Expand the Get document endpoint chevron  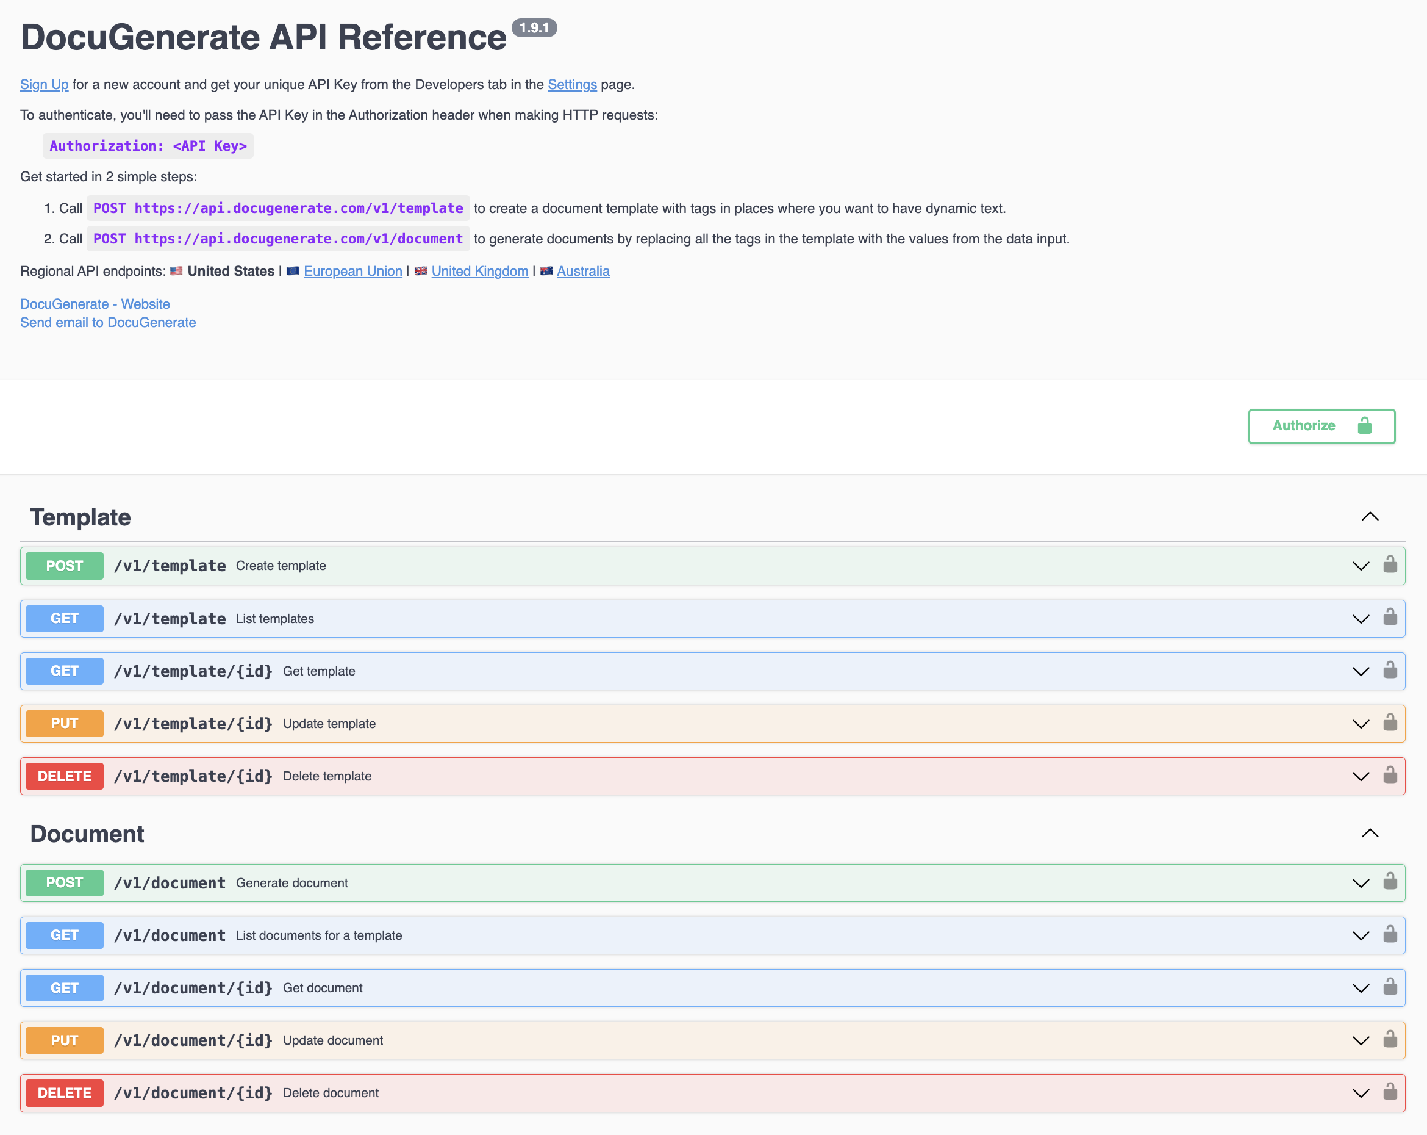[x=1361, y=989]
